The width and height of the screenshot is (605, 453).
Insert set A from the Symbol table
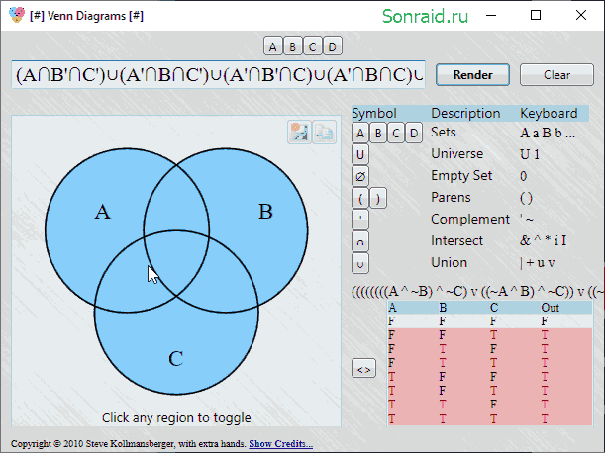(360, 134)
